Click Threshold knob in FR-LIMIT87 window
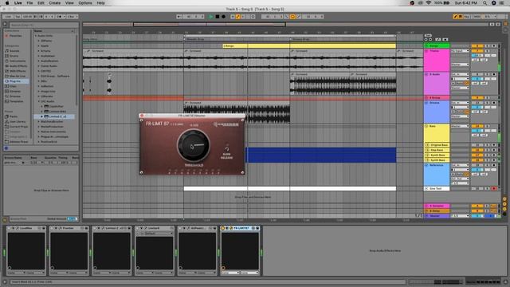Viewport: 510px width, 287px height. [x=193, y=146]
